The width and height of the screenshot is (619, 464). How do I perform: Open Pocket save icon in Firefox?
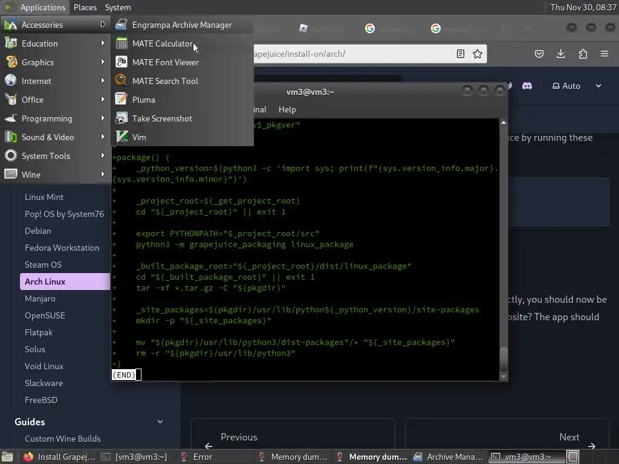click(539, 54)
